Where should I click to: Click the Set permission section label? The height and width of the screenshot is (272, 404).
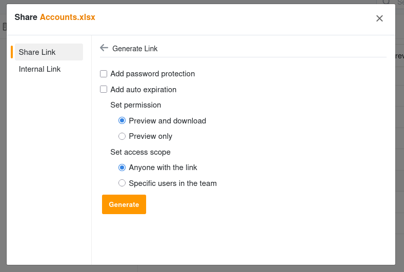click(135, 105)
